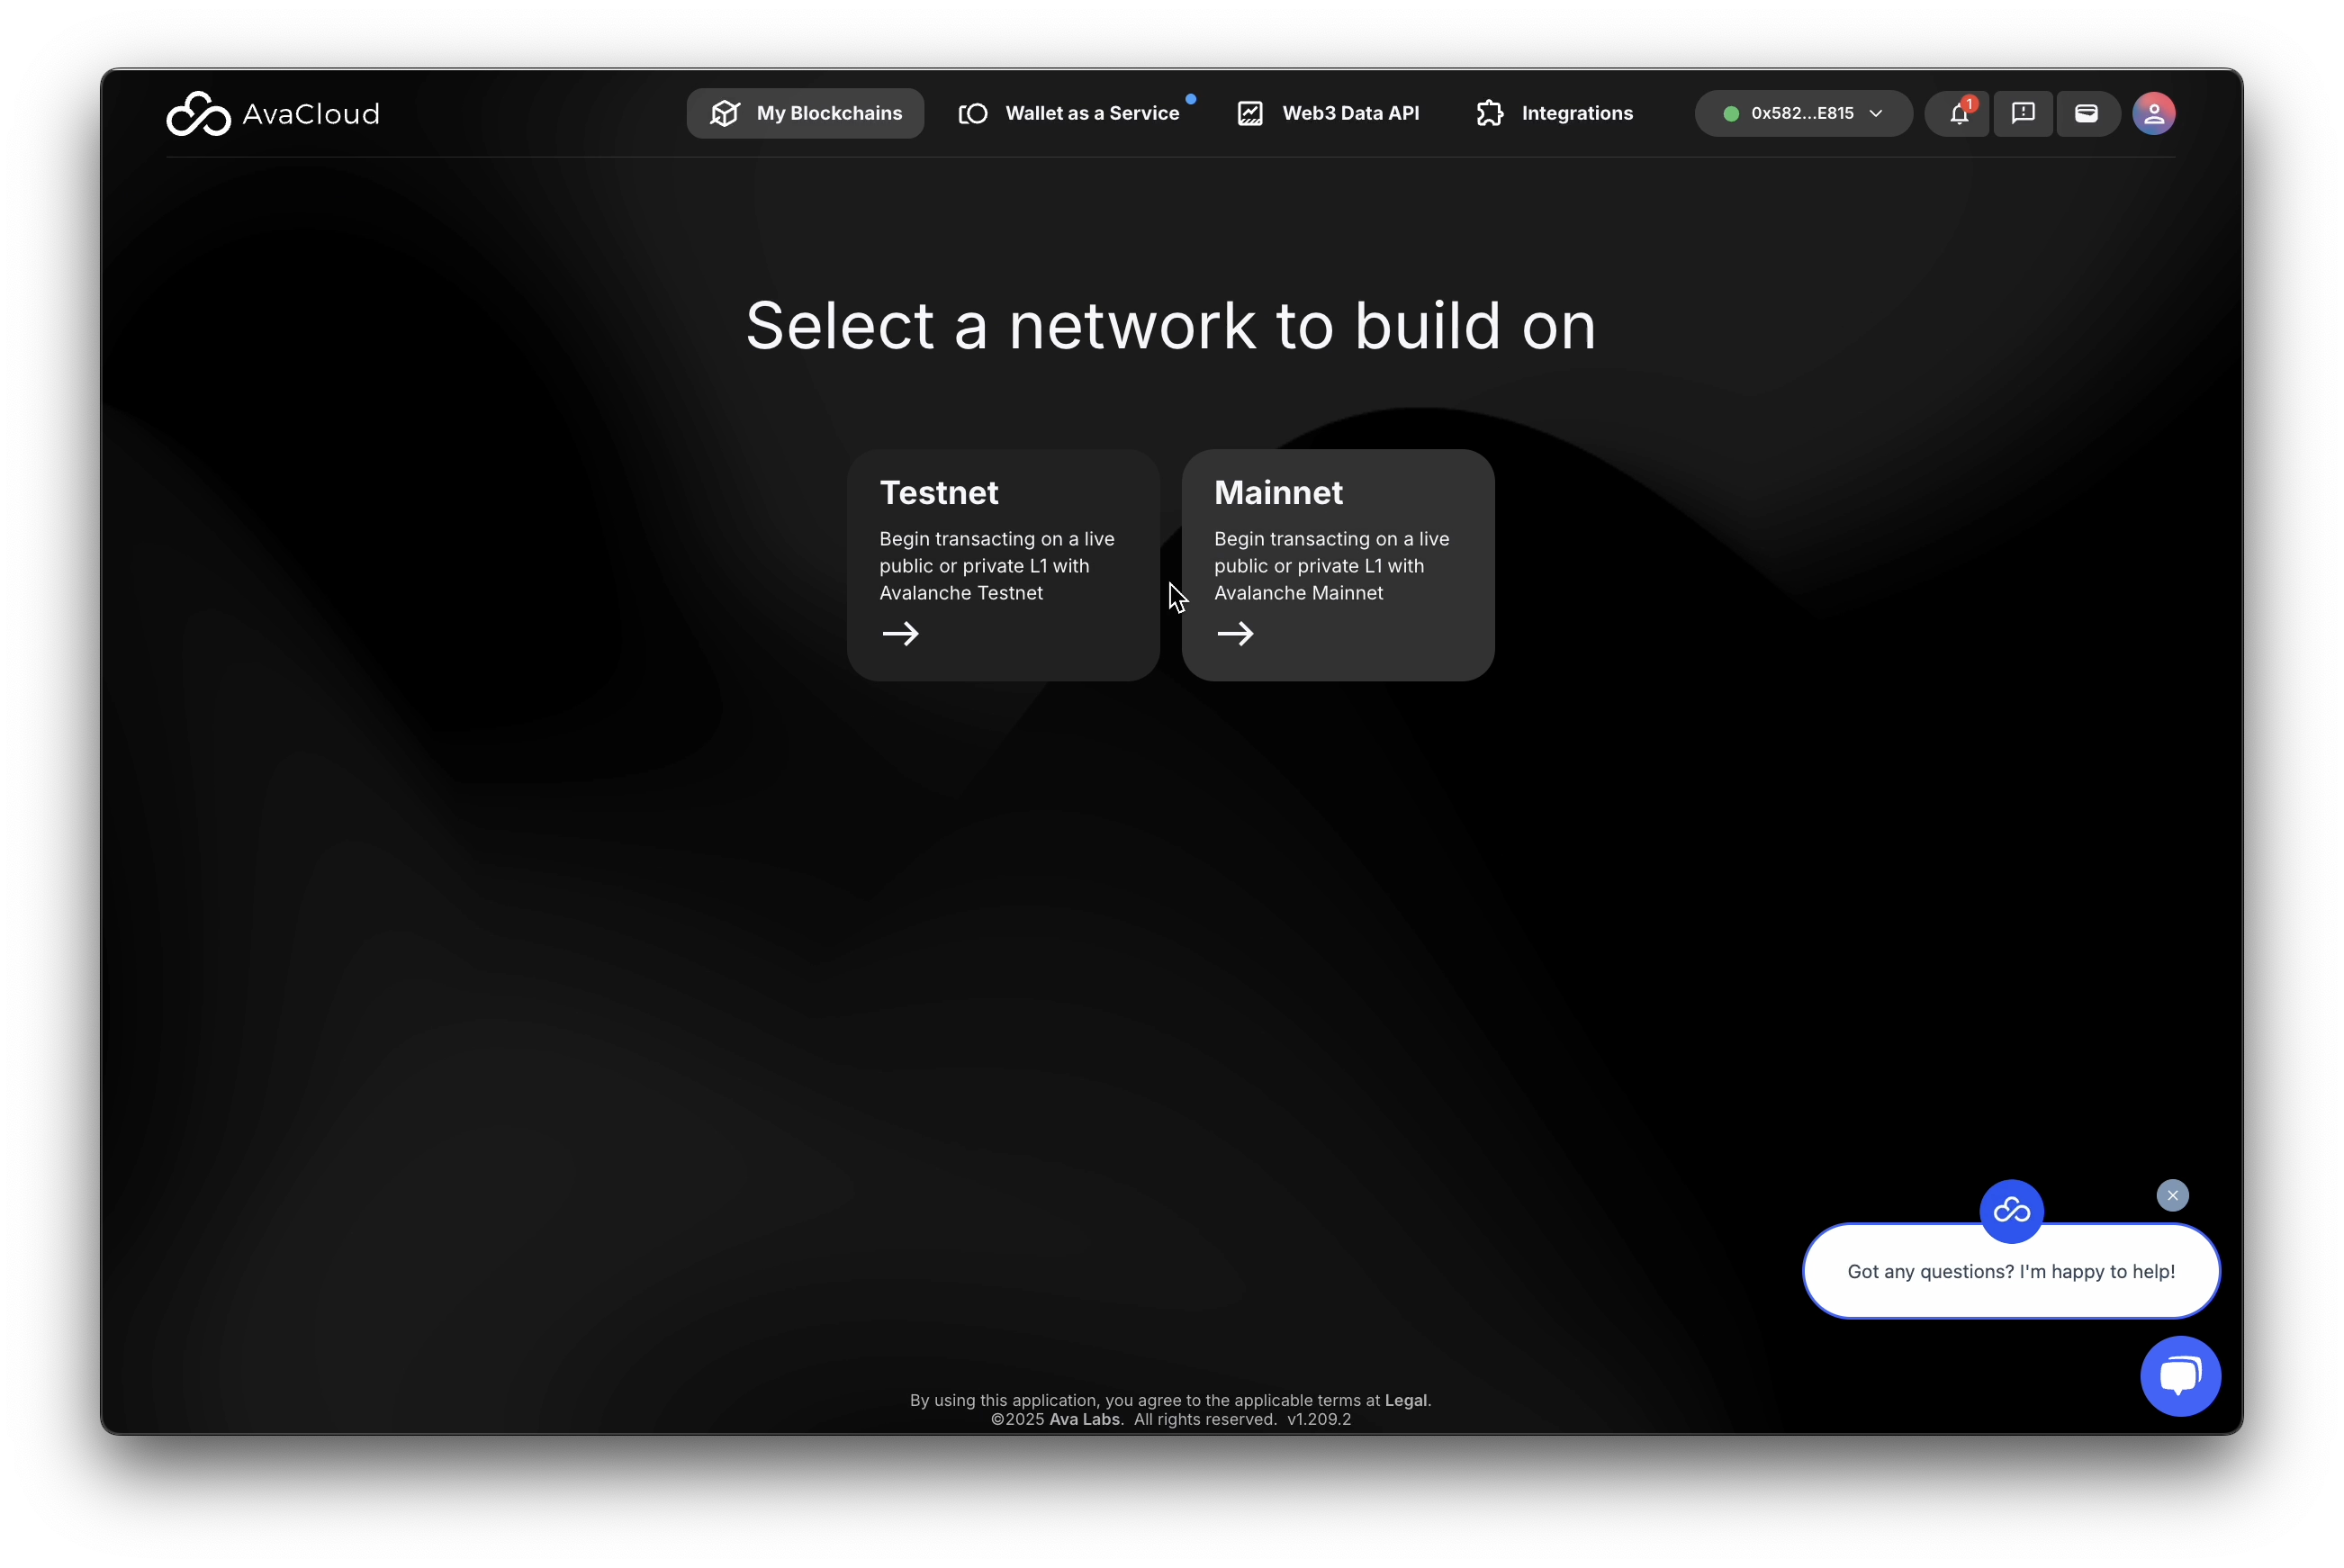Screen dimensions: 2344x1568
Task: Open the user profile avatar
Action: (2153, 114)
